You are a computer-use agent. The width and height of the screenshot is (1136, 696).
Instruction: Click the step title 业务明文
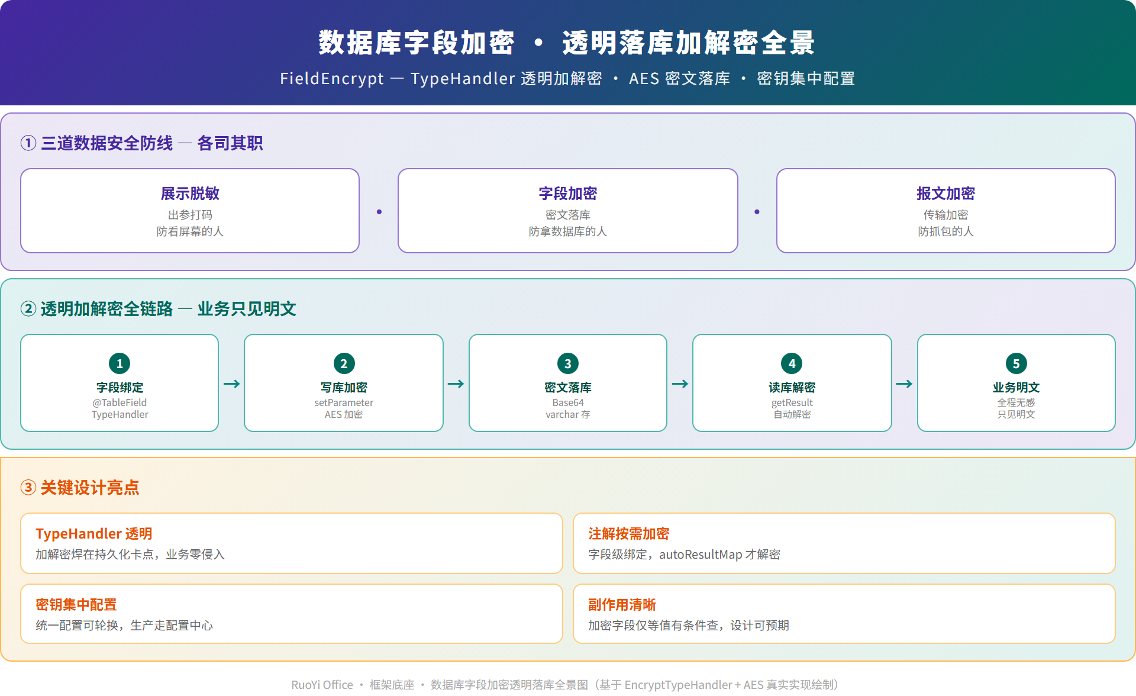pos(1016,388)
